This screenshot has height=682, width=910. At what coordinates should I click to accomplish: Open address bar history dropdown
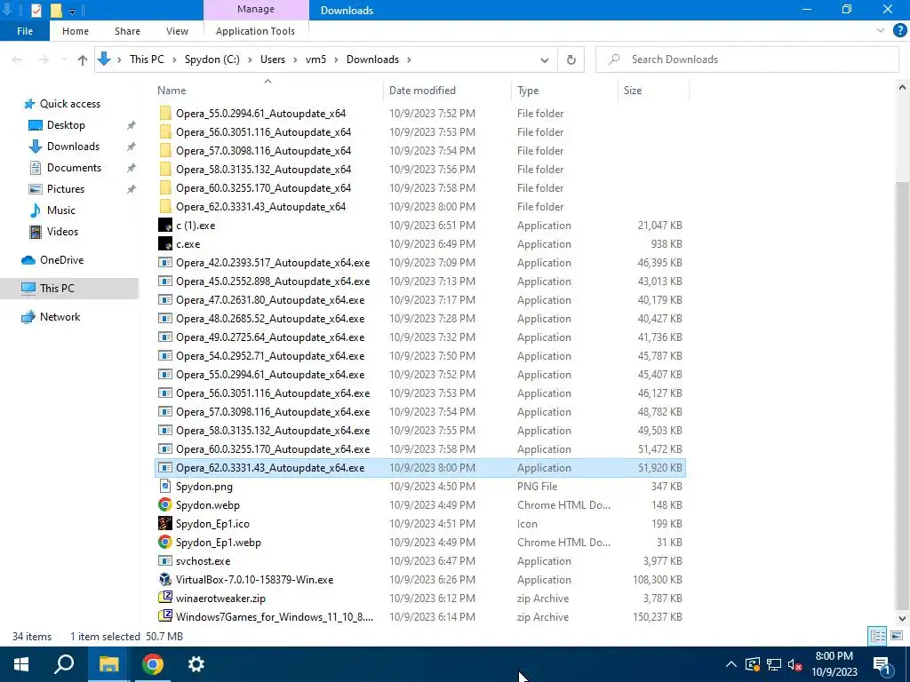(545, 59)
